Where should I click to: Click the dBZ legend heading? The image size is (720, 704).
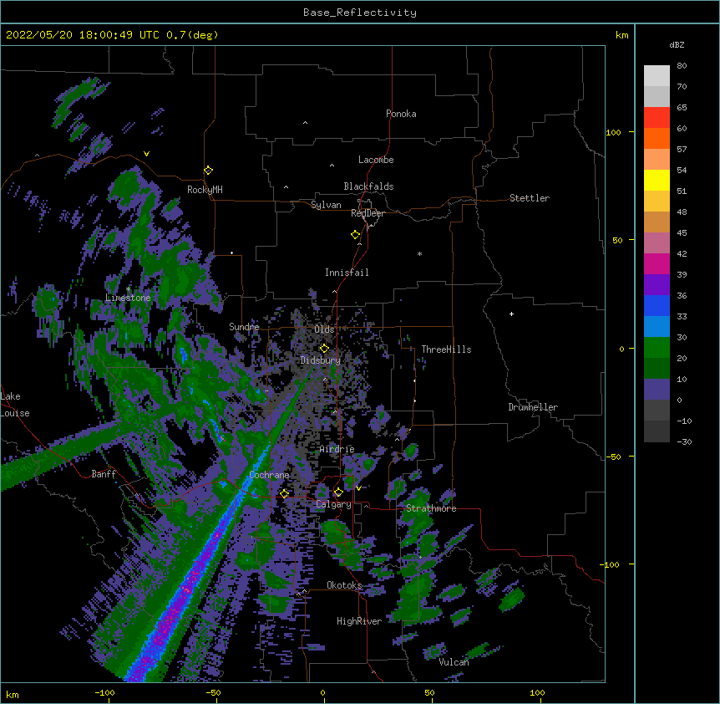pos(677,45)
